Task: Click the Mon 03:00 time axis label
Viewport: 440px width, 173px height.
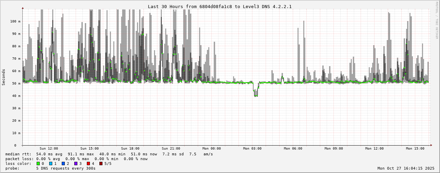Action: 252,149
